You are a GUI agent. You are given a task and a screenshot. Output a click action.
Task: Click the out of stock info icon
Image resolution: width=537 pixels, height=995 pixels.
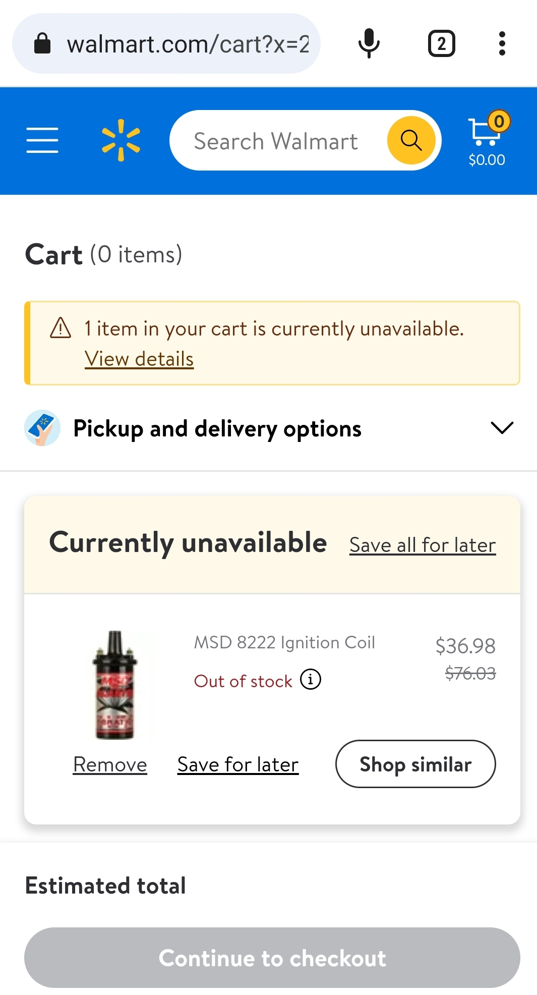[311, 679]
